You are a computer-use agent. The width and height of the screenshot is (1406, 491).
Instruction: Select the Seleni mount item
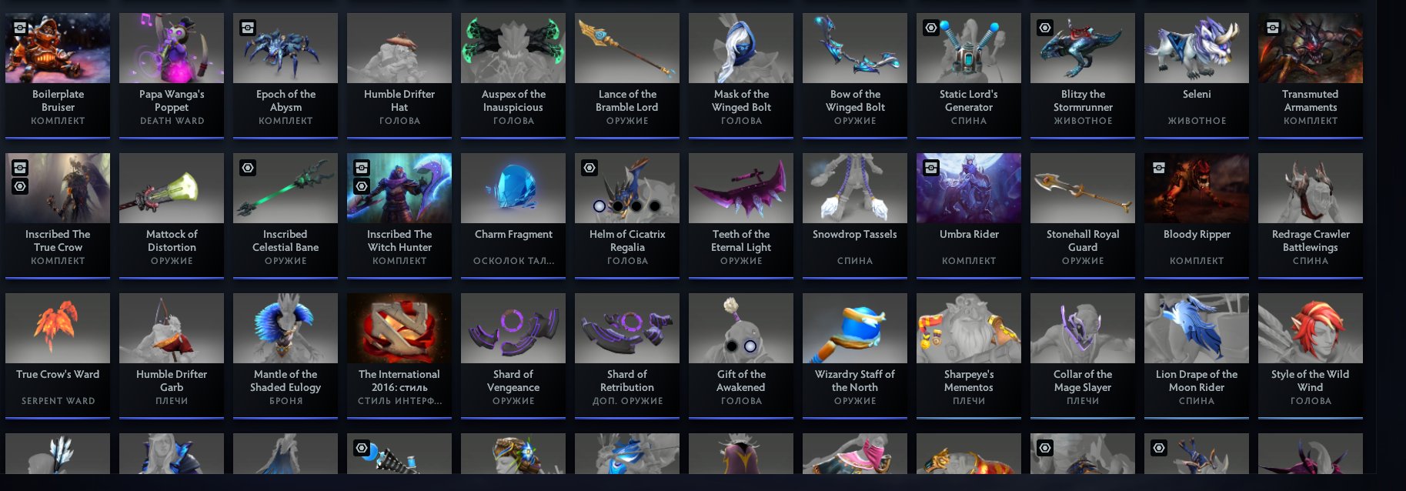pos(1197,75)
